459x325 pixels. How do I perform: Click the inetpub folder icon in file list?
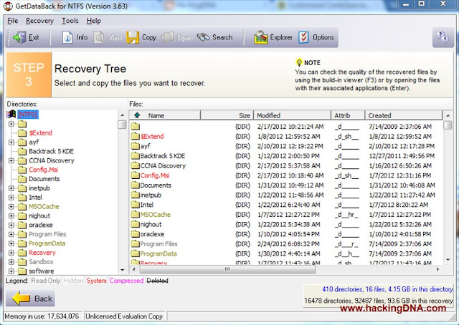coord(136,195)
